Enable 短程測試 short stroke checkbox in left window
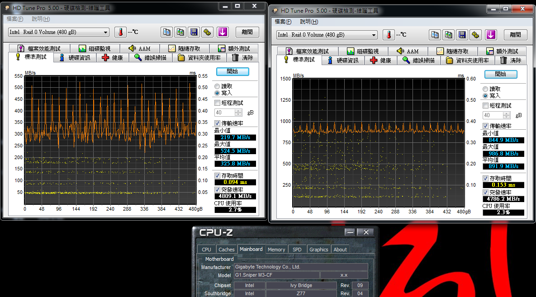This screenshot has height=297, width=536. tap(217, 103)
